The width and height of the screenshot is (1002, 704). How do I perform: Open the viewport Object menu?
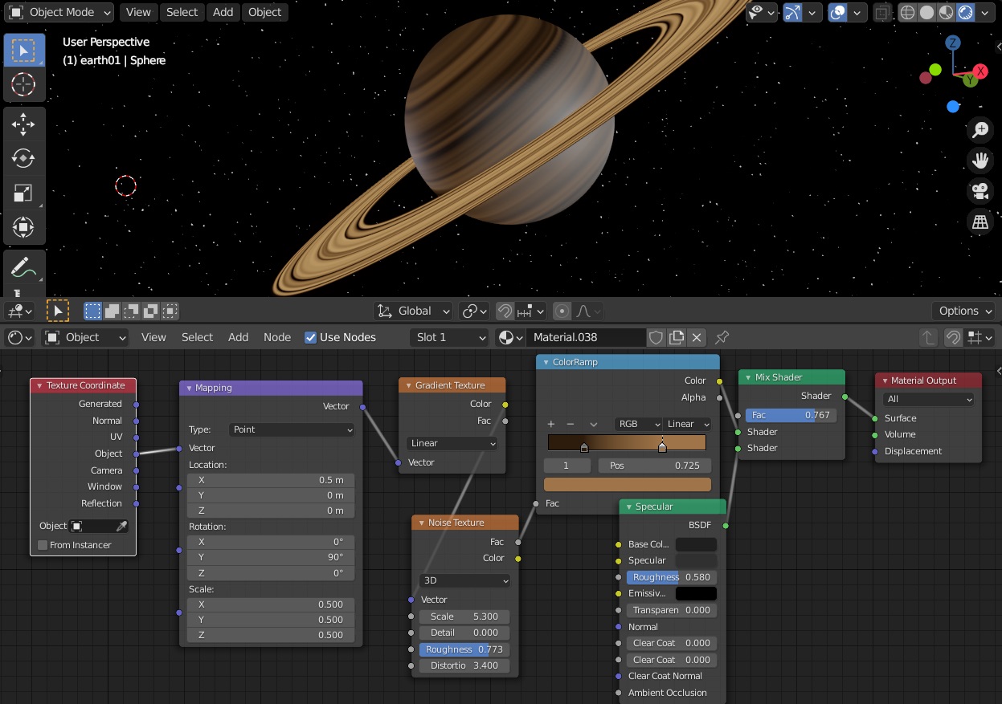pyautogui.click(x=264, y=12)
